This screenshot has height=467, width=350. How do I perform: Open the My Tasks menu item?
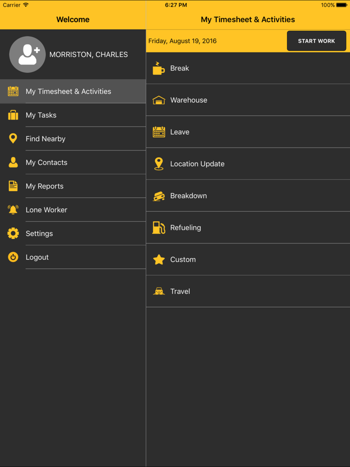tap(73, 115)
